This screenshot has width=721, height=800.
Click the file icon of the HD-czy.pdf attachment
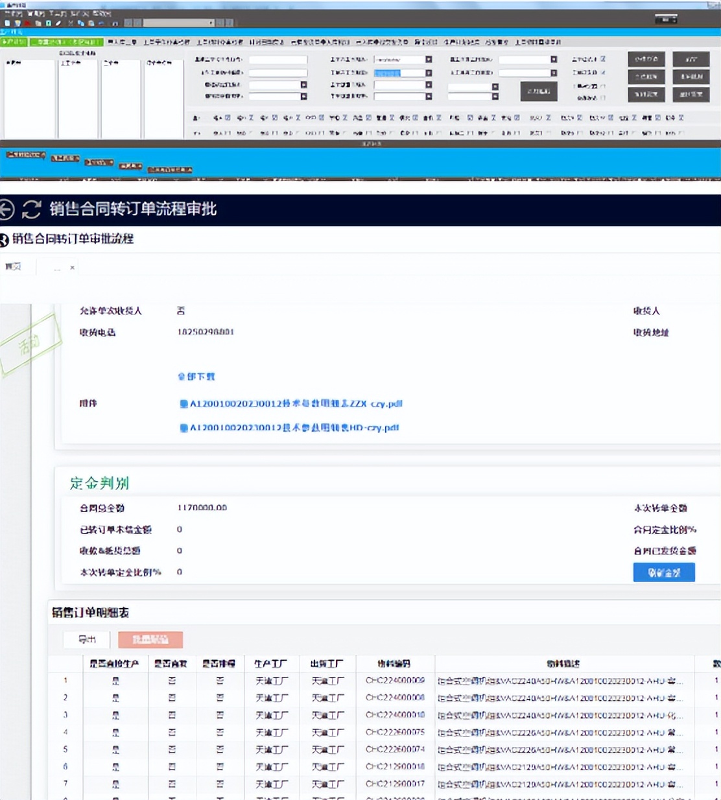183,428
